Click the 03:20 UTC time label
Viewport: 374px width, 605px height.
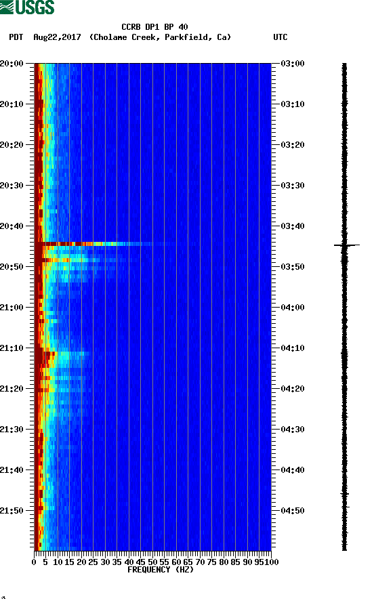[x=293, y=145]
